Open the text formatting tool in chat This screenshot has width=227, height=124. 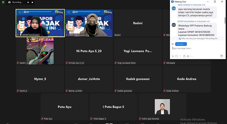click(x=173, y=56)
